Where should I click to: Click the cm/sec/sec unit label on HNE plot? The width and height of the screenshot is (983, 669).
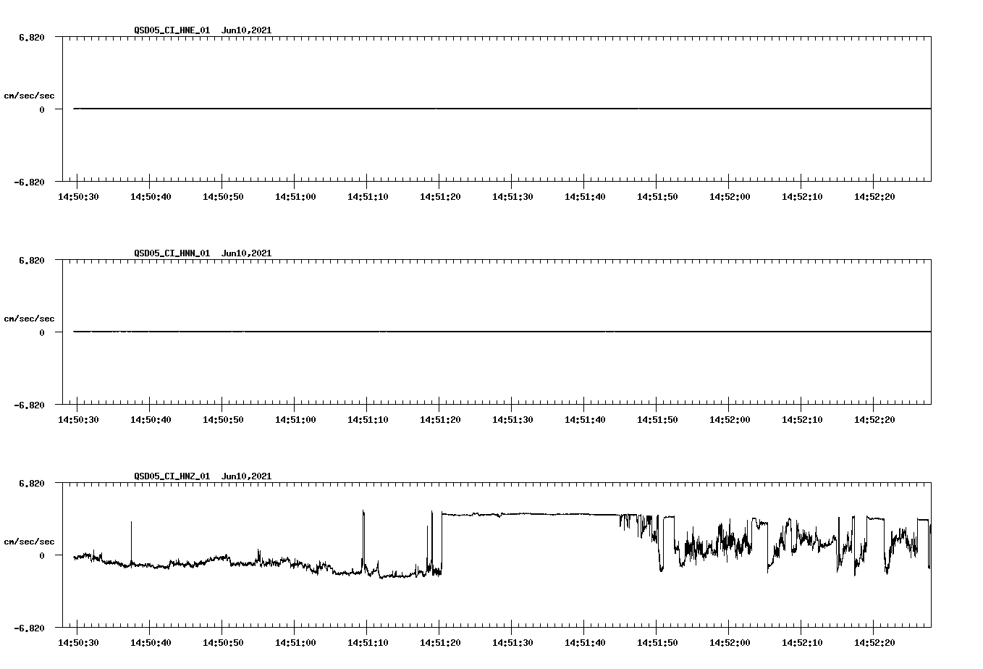tap(29, 96)
